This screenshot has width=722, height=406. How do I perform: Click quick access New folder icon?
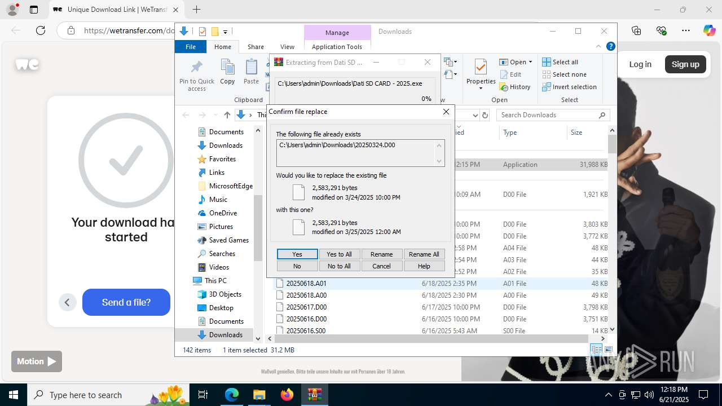point(214,32)
